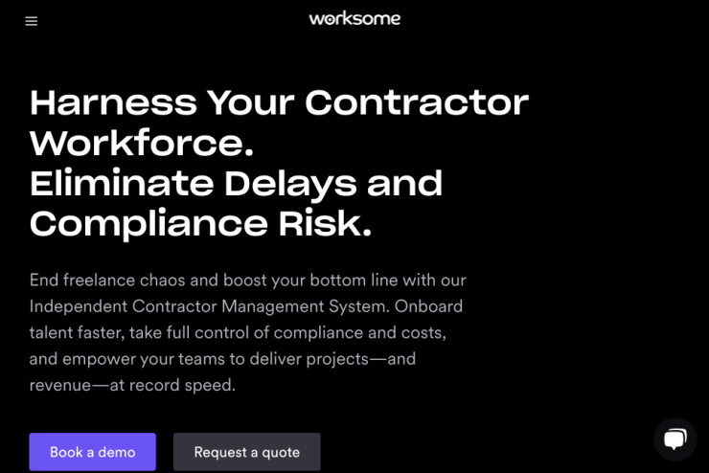The width and height of the screenshot is (709, 473).
Task: Click the word Onboard in the paragraph
Action: [428, 306]
